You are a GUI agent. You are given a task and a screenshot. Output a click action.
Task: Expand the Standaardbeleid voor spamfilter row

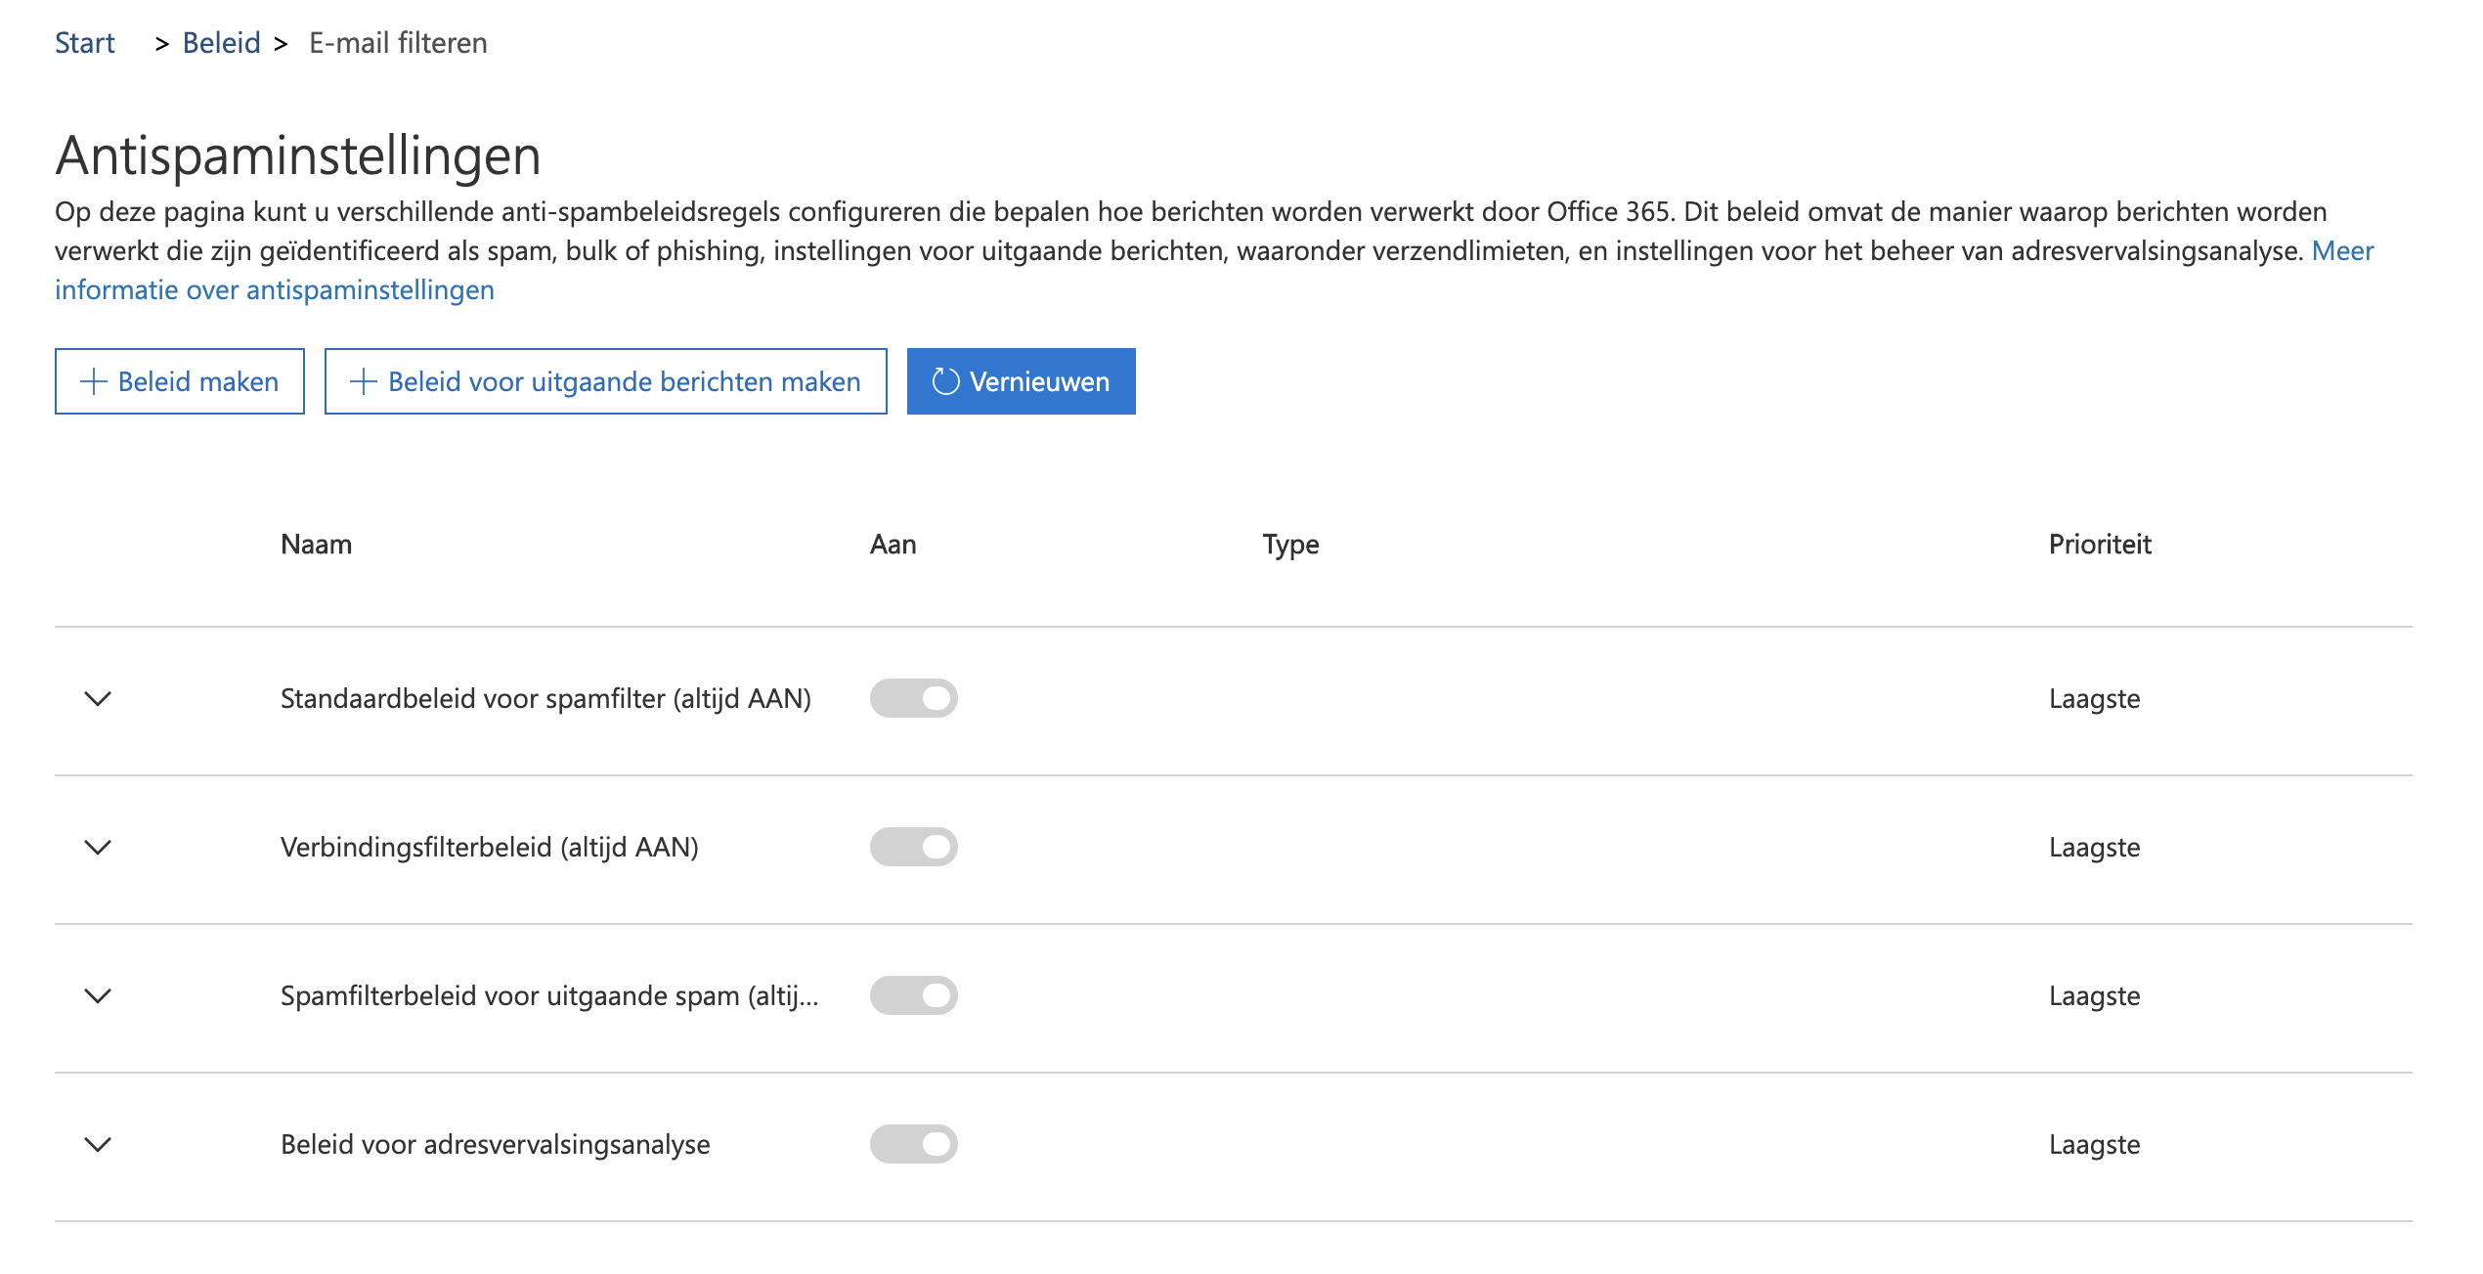pos(98,698)
